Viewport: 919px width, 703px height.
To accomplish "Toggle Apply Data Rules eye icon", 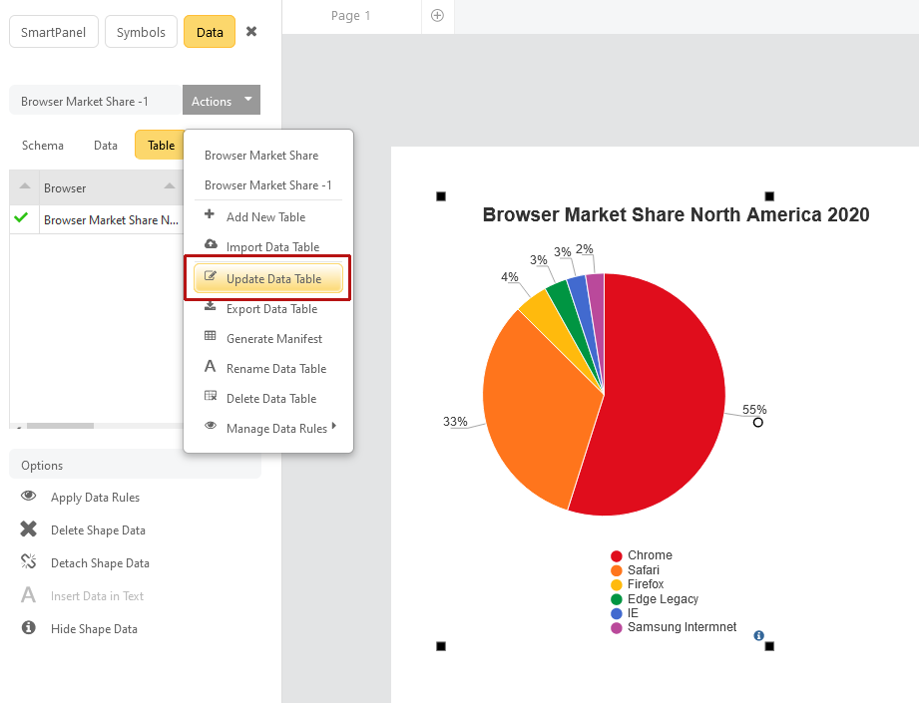I will coord(29,497).
